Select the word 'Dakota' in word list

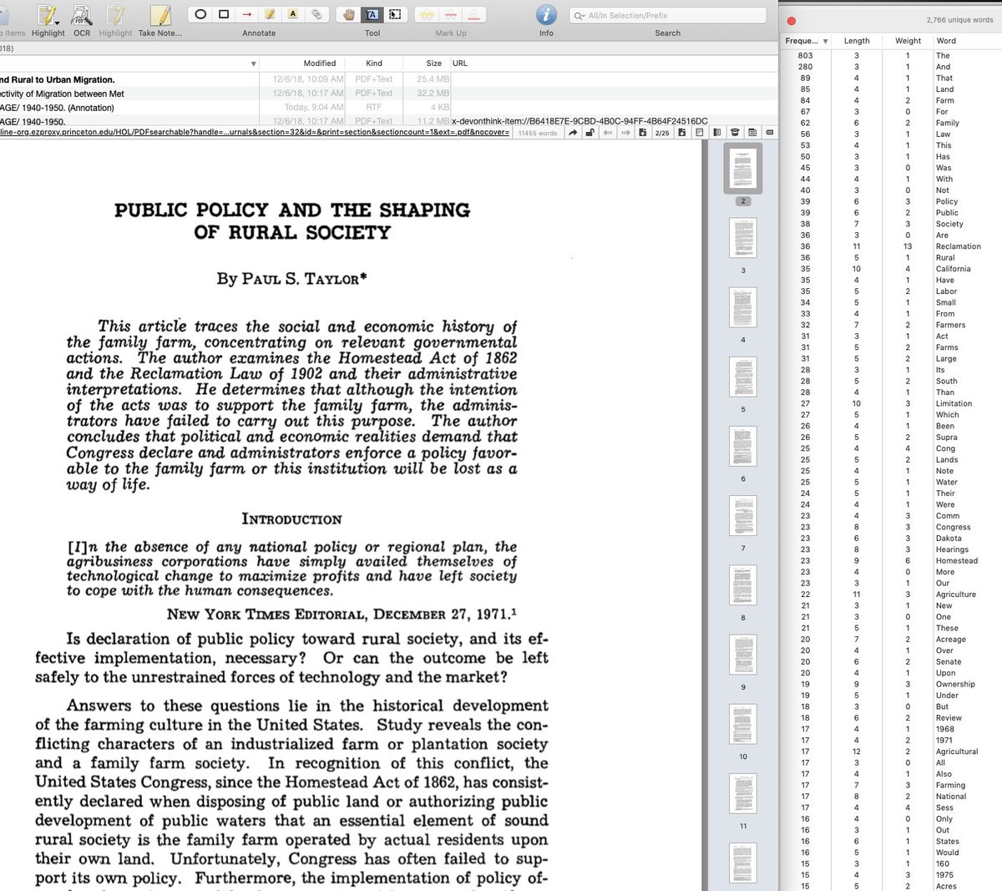point(949,538)
